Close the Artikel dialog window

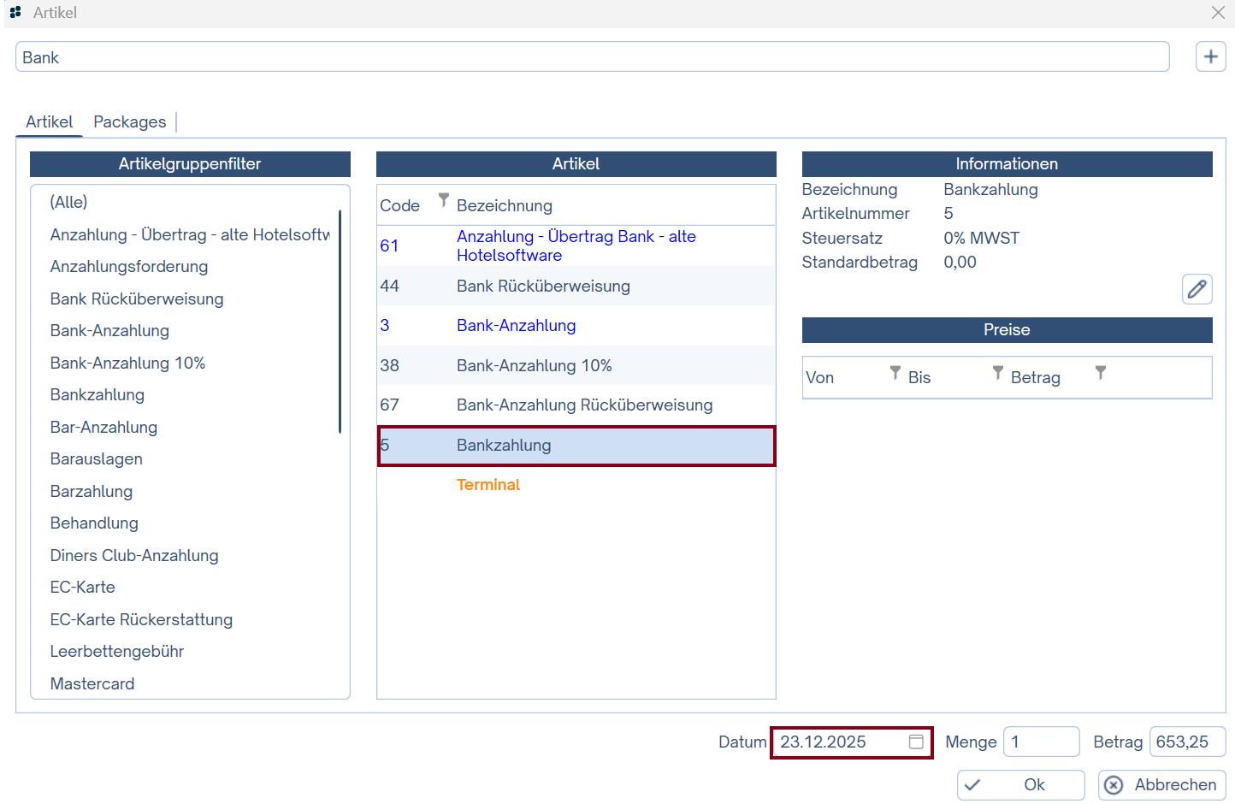(1218, 12)
